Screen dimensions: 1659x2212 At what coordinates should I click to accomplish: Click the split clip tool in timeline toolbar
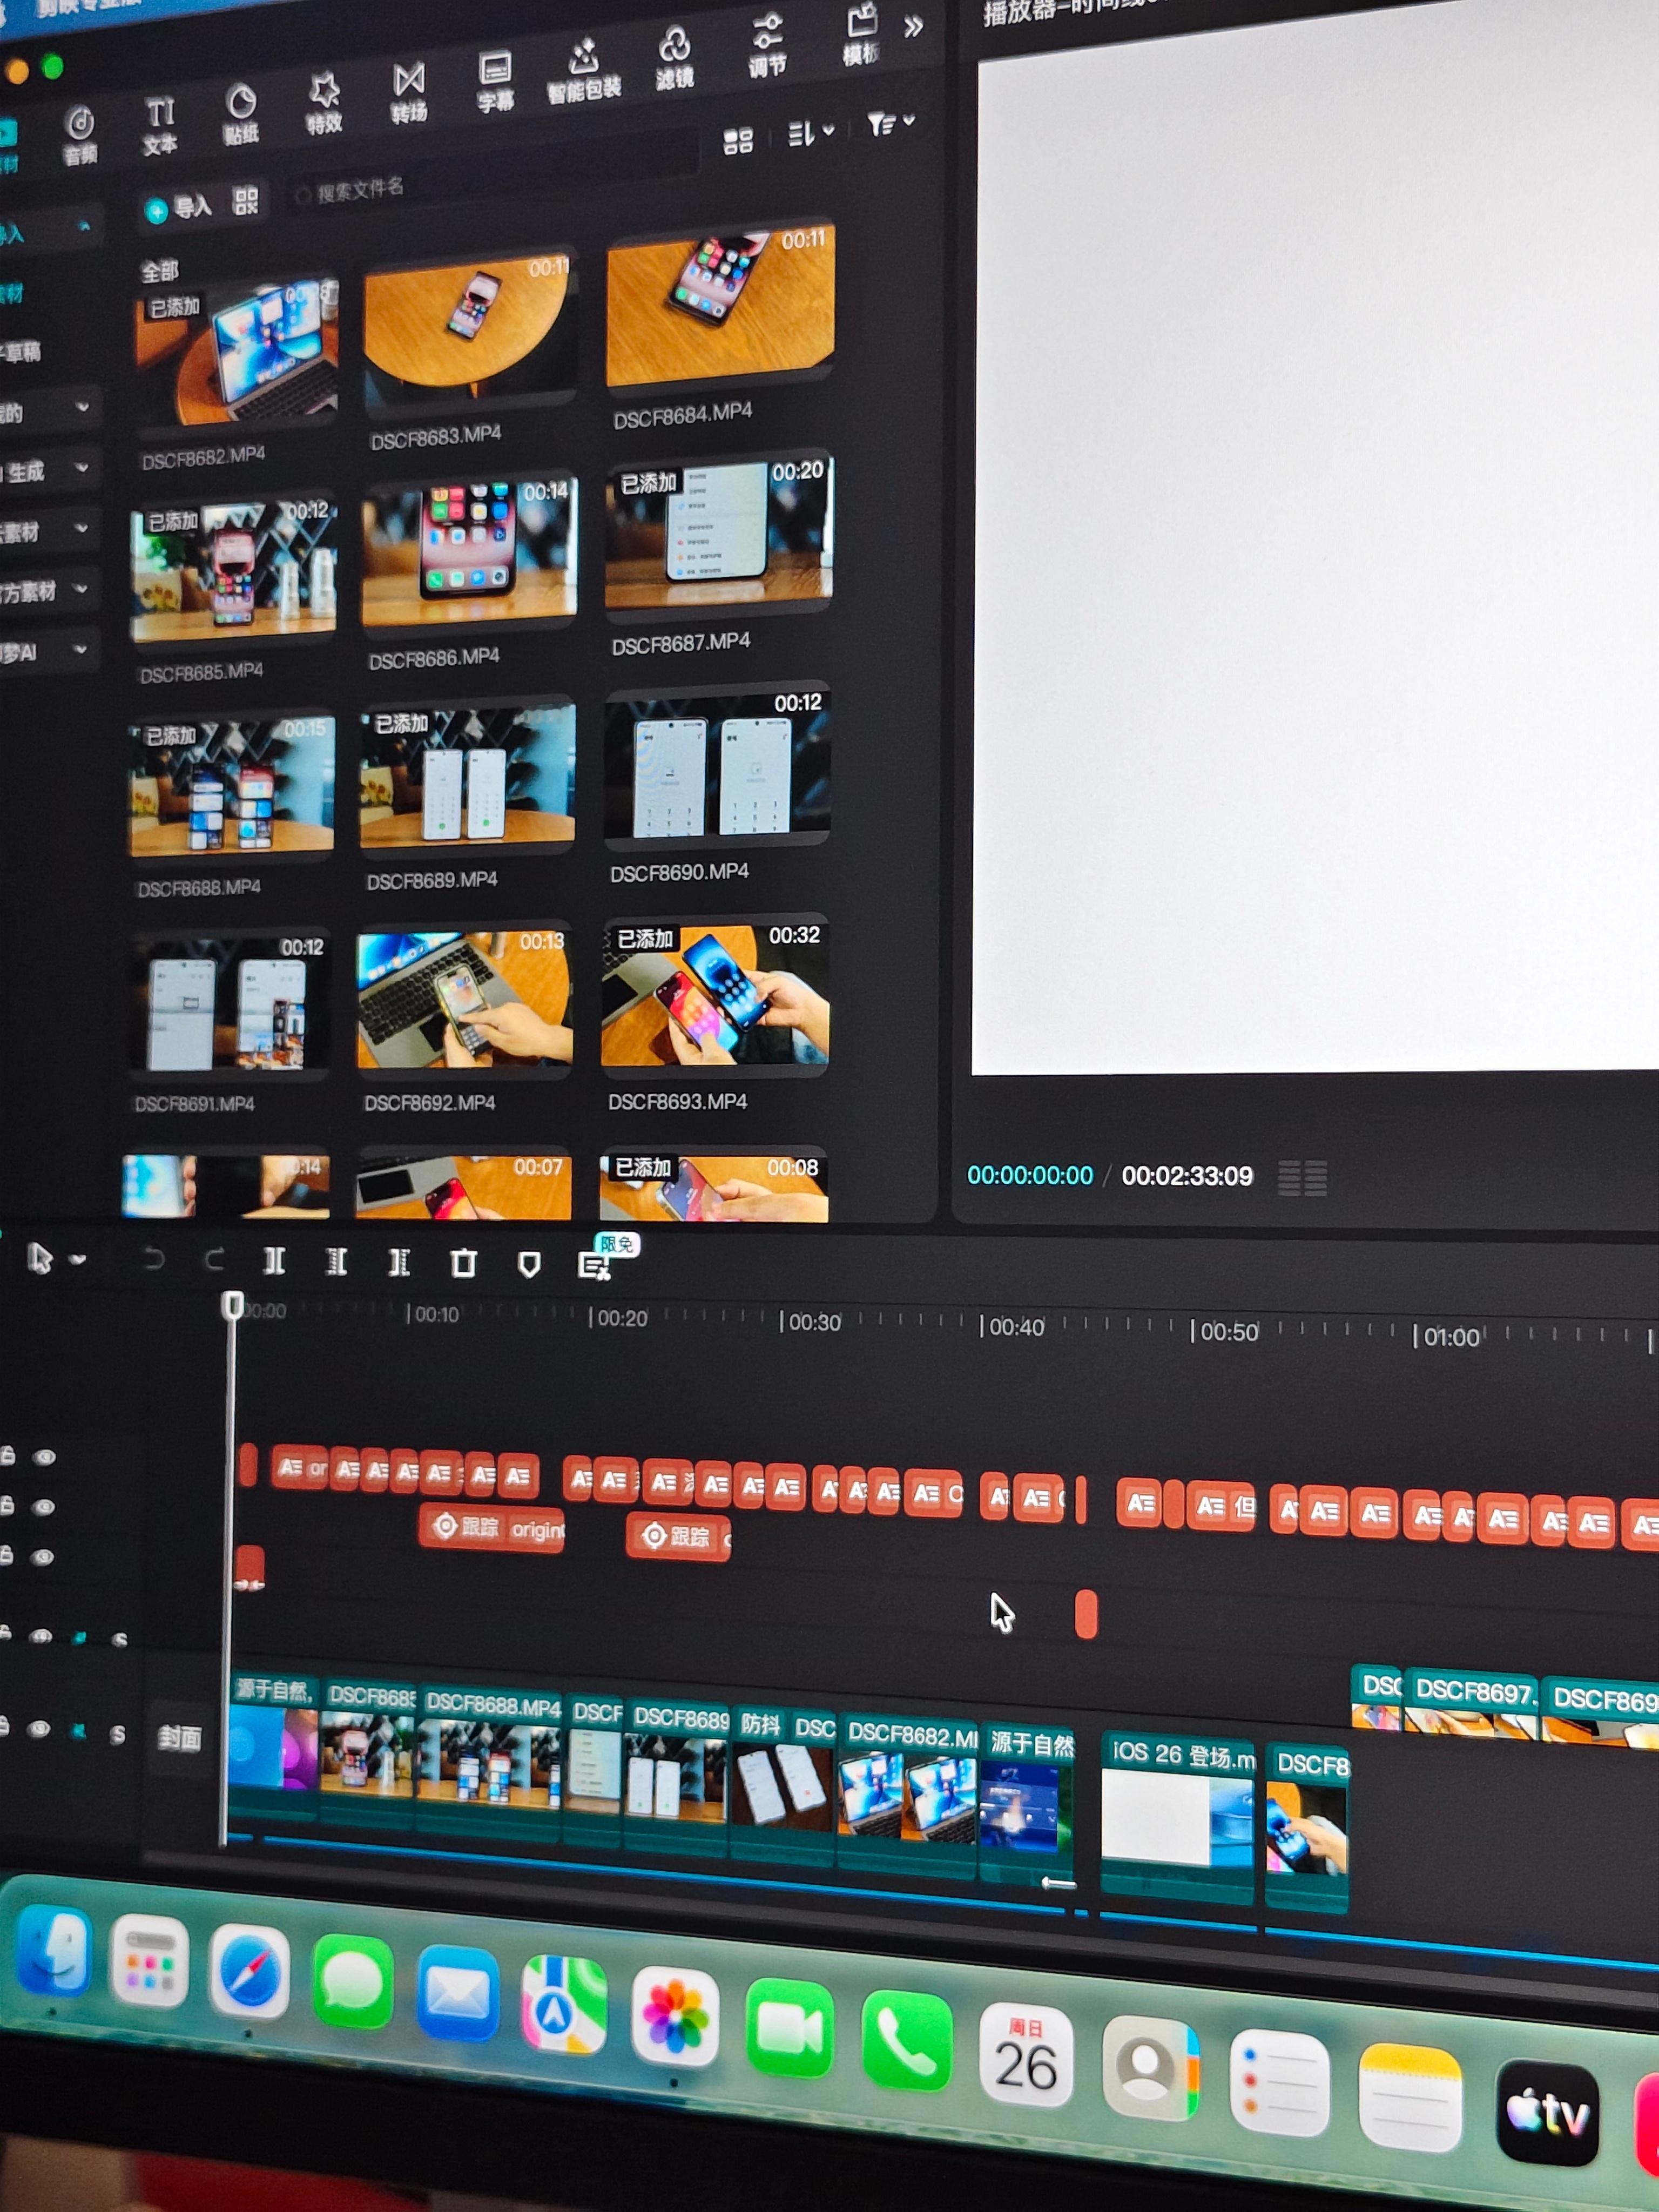274,1261
